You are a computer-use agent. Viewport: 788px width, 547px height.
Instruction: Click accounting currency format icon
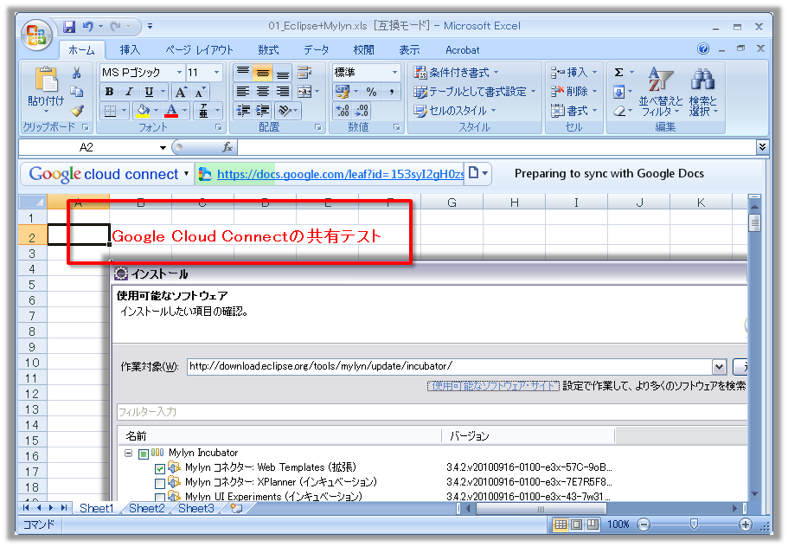point(343,92)
